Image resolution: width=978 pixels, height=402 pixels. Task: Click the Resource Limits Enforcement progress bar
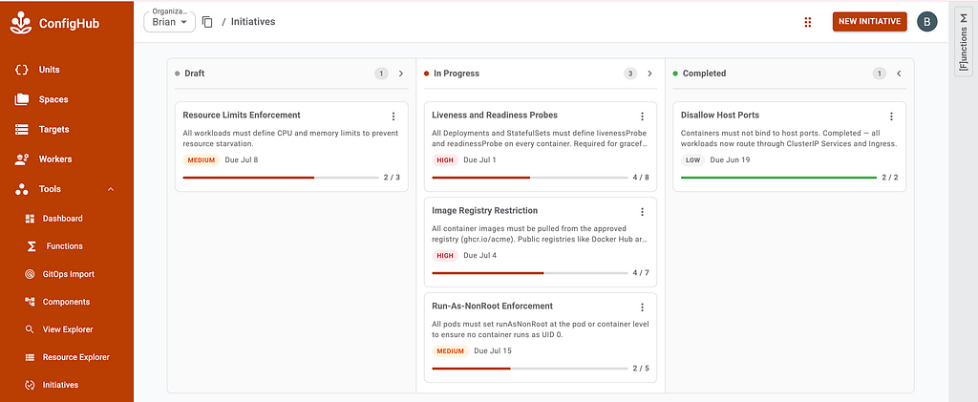coord(281,178)
